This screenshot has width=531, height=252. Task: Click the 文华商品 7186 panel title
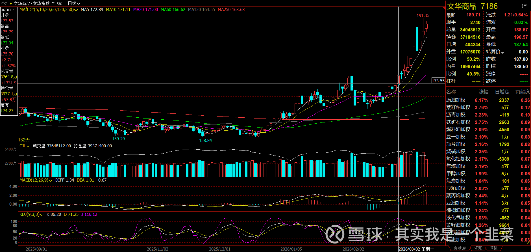(472, 6)
